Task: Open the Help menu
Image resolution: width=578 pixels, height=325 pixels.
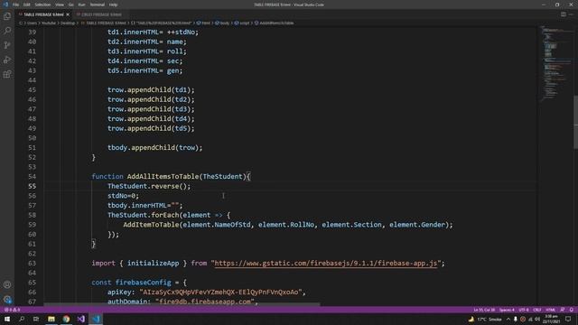Action: (x=113, y=5)
